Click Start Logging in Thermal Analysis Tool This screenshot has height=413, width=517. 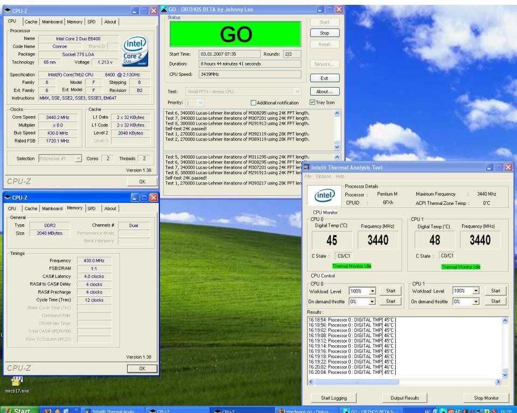tap(334, 398)
